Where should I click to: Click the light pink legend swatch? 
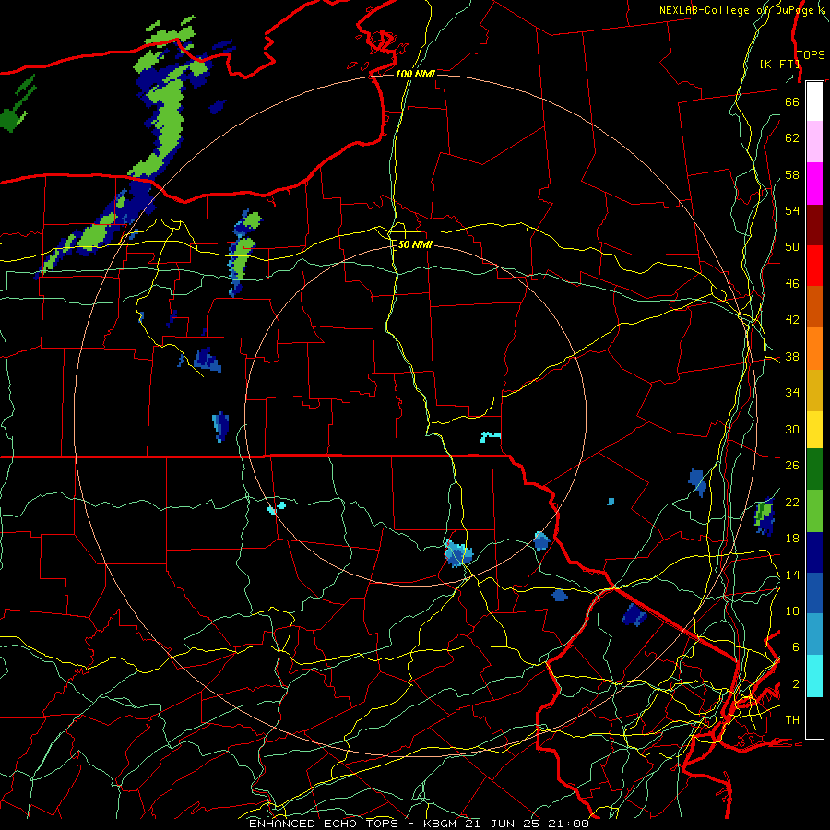[814, 142]
